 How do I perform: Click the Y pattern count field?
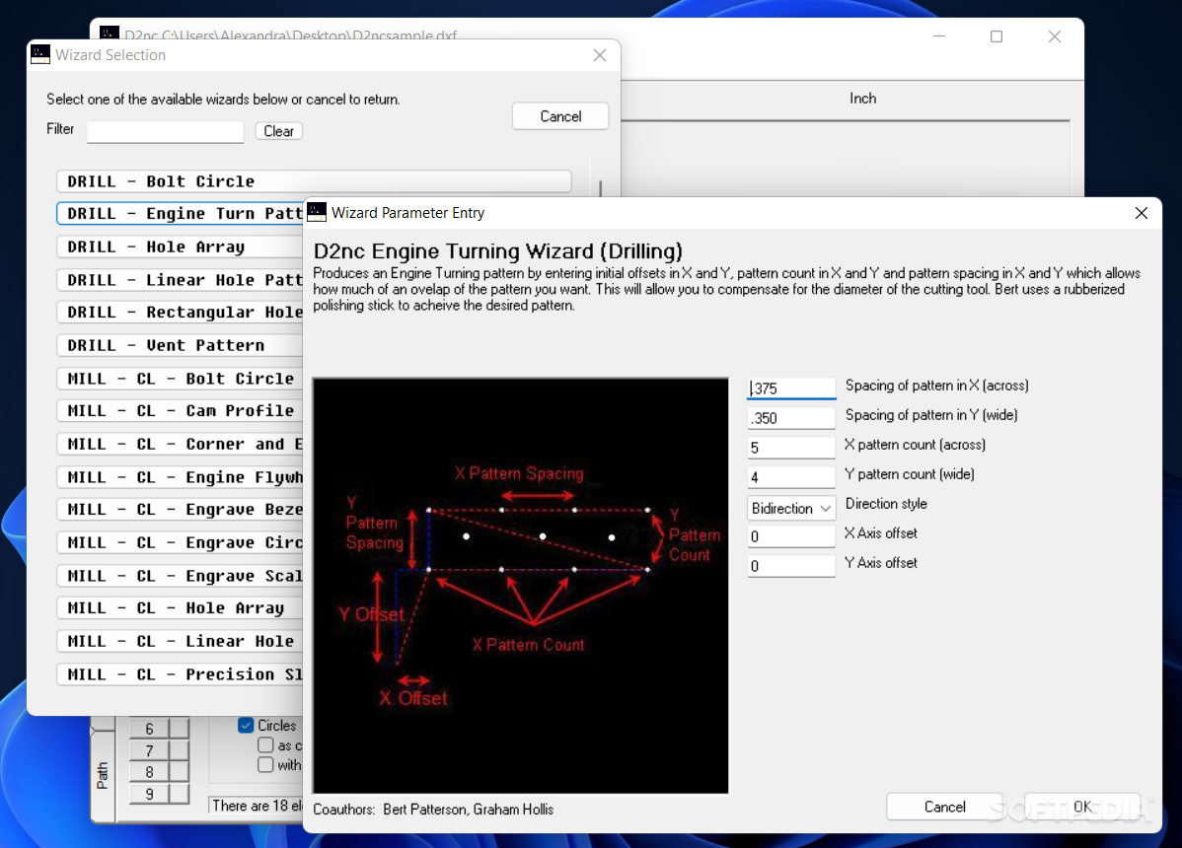(x=790, y=476)
